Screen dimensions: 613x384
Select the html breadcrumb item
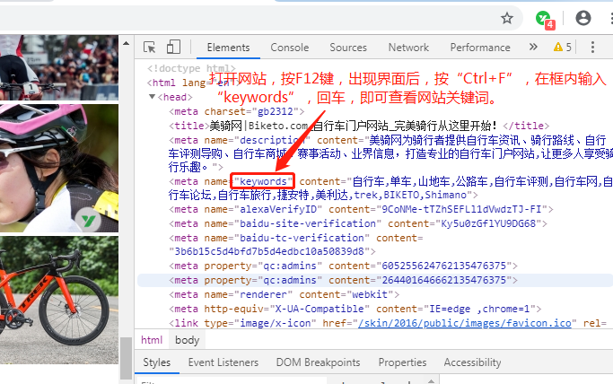click(152, 340)
